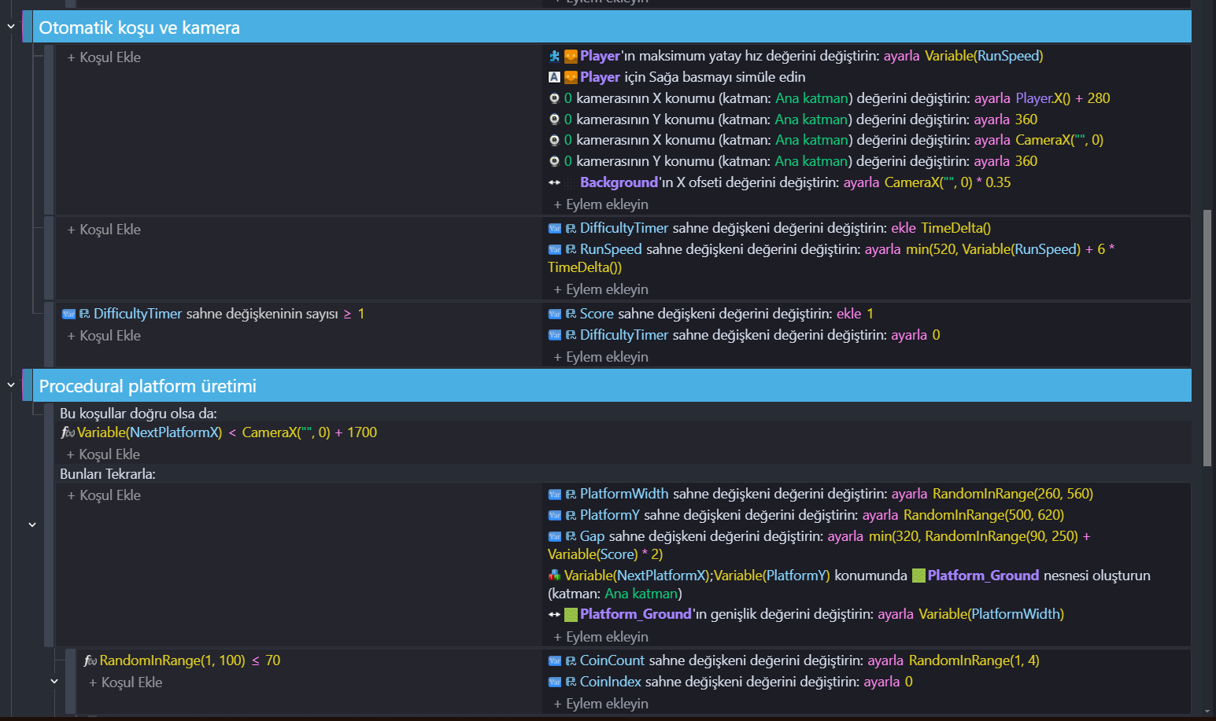
Task: Collapse the 'Otomatik koşu ve kamera' group
Action: [11, 27]
